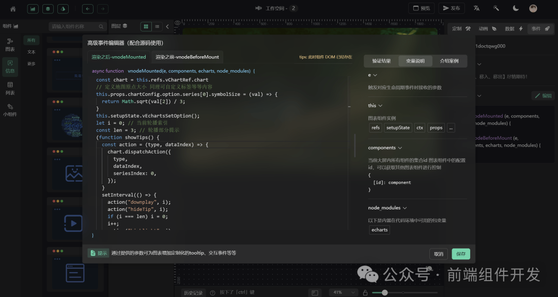Screen dimensions: 558x297
Task: Toggle the layers panel icon in top bar
Action: (x=48, y=9)
